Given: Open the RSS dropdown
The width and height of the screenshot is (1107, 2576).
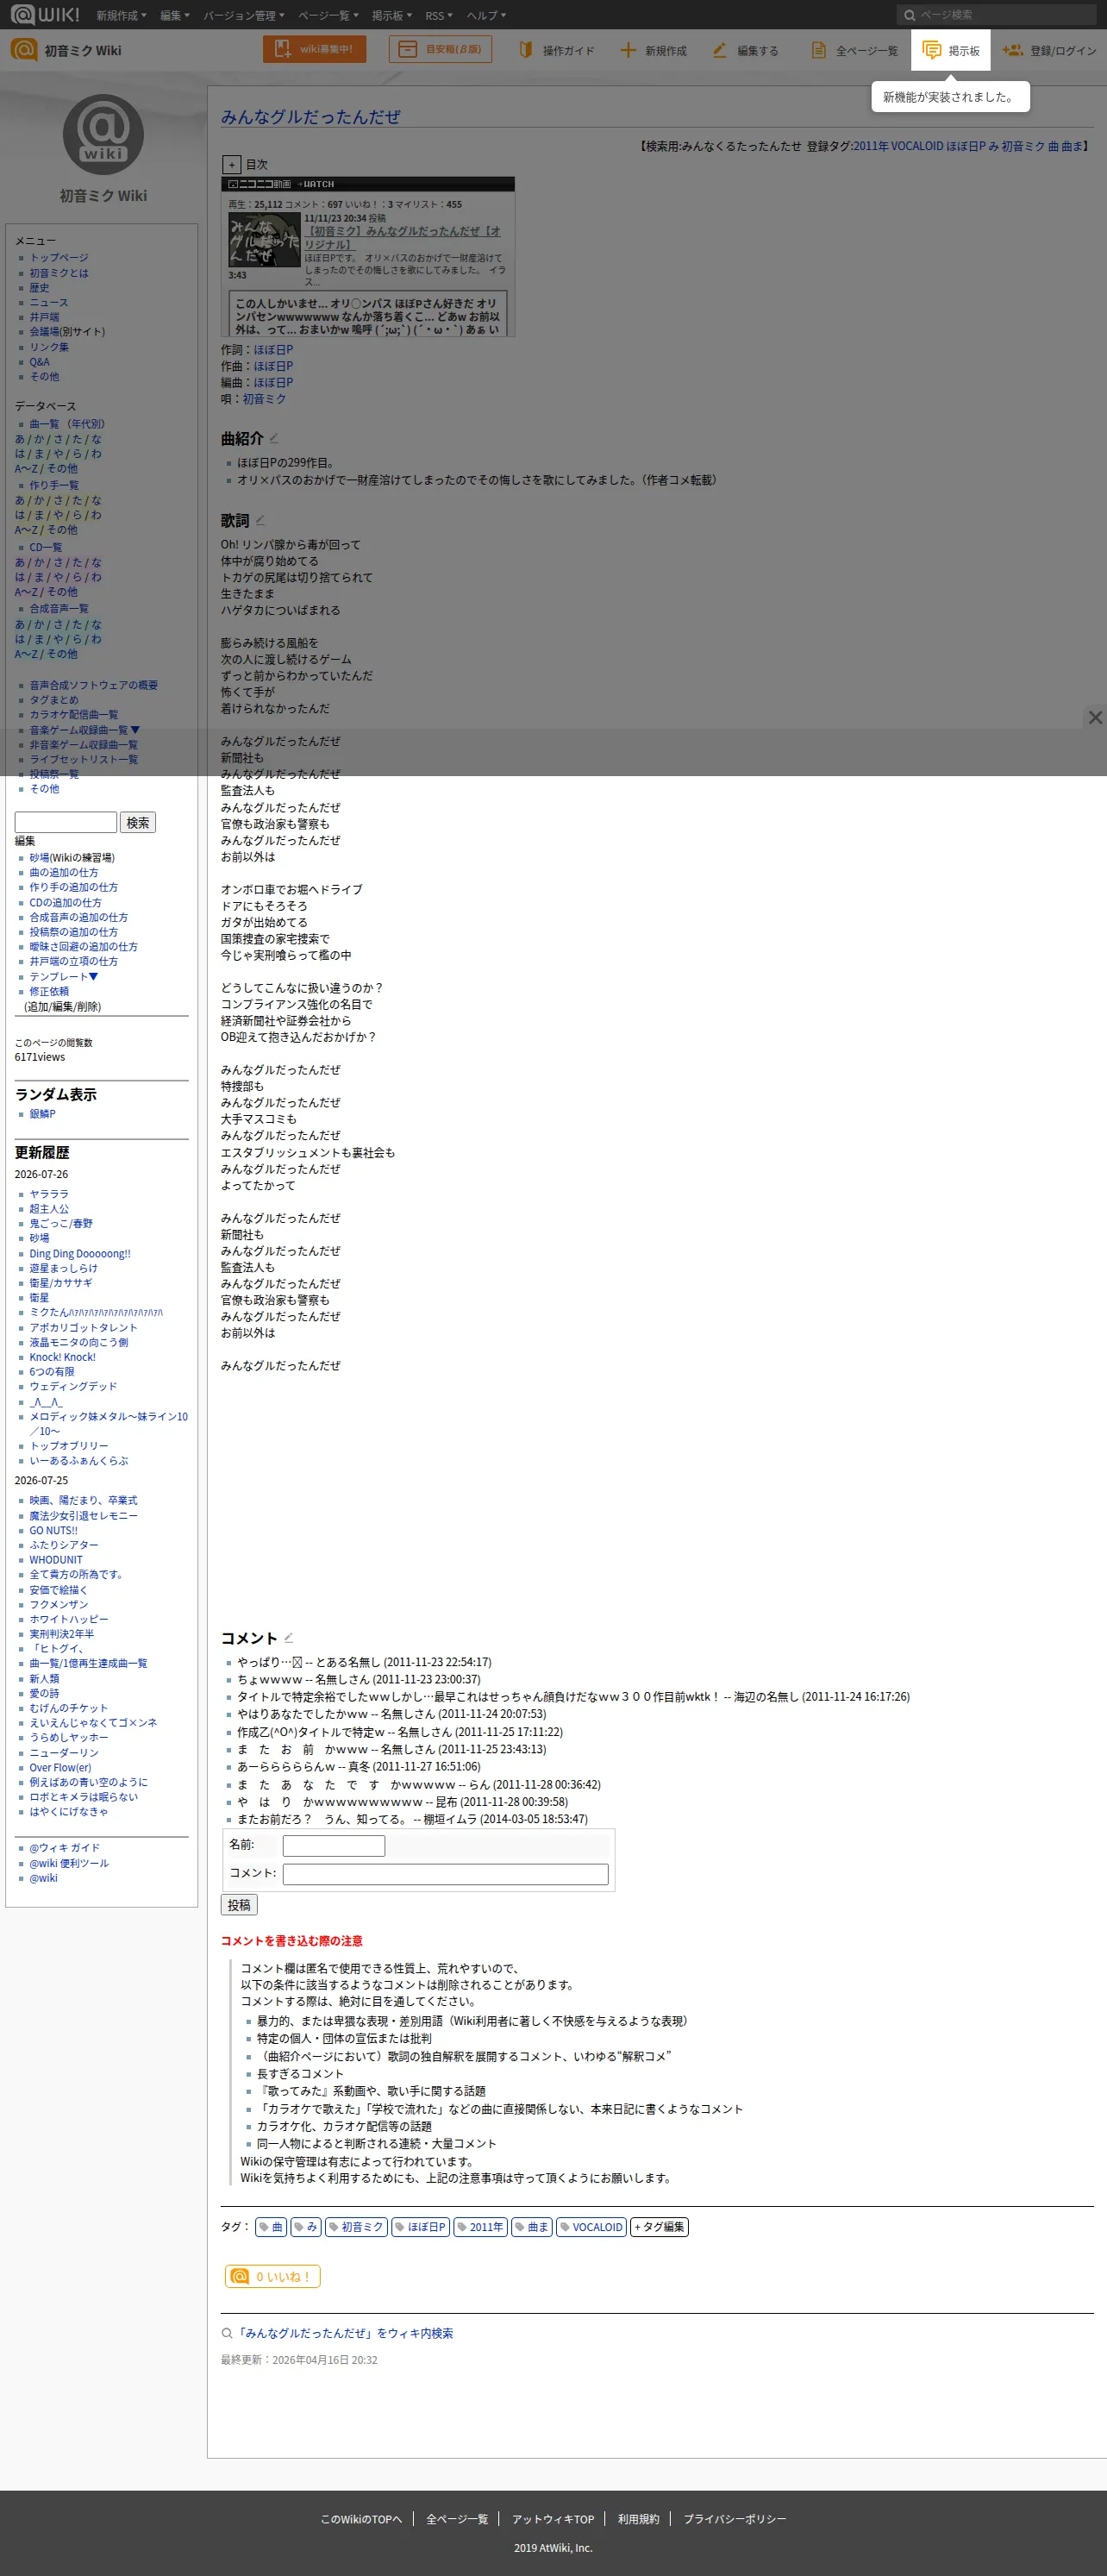Looking at the screenshot, I should (439, 15).
